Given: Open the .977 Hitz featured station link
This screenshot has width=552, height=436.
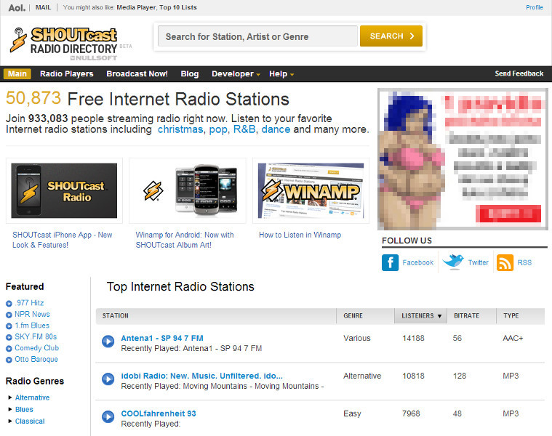Looking at the screenshot, I should [29, 303].
